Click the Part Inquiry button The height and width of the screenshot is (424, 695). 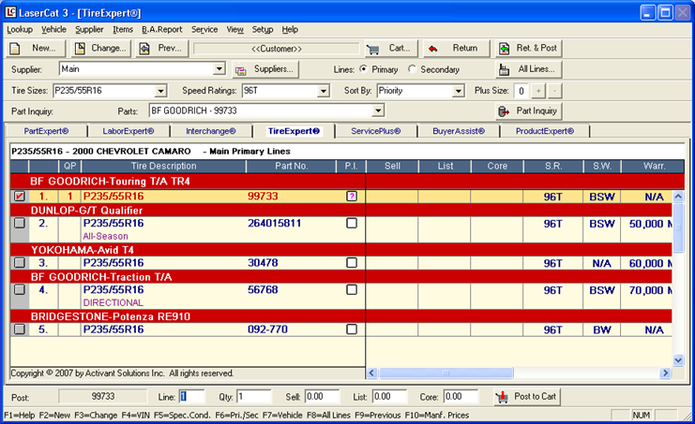pos(528,111)
